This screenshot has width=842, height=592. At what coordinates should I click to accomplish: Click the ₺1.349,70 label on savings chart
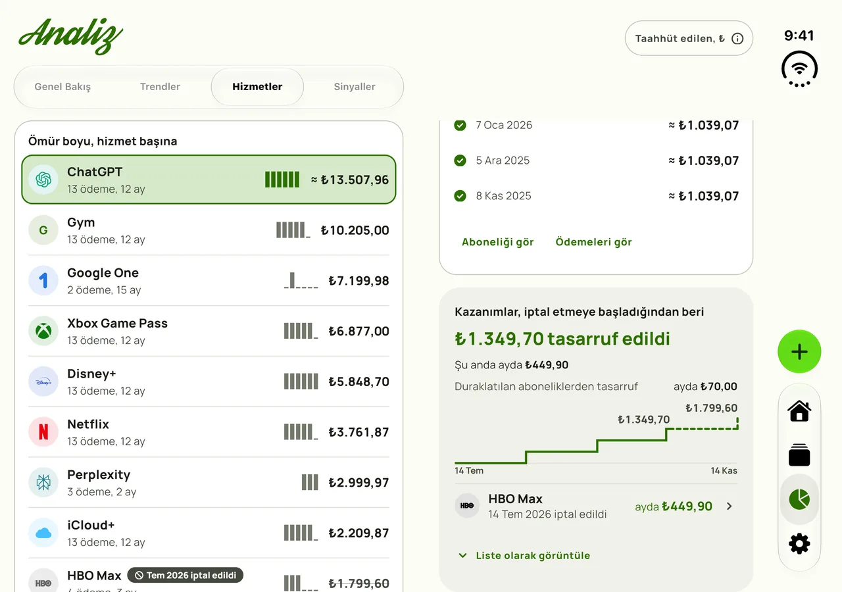(x=643, y=420)
